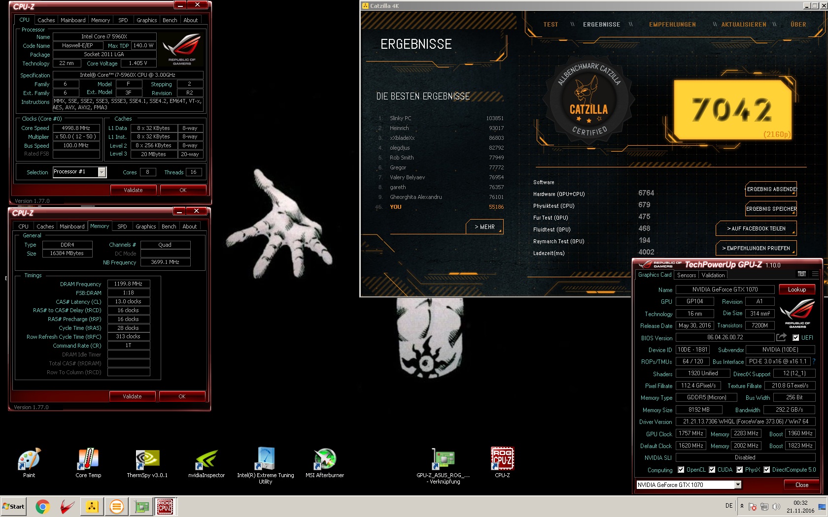
Task: Toggle UEFI checkbox in GPU-Z
Action: coord(795,338)
